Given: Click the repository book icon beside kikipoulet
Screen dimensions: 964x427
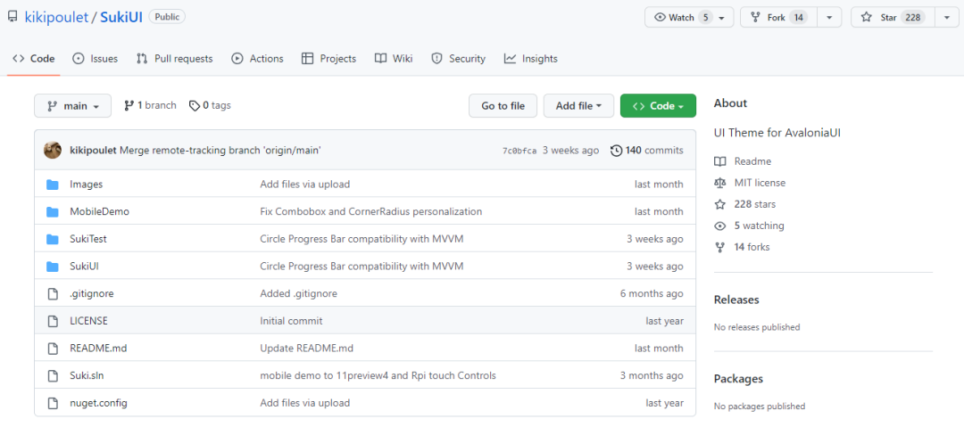Looking at the screenshot, I should pyautogui.click(x=12, y=17).
